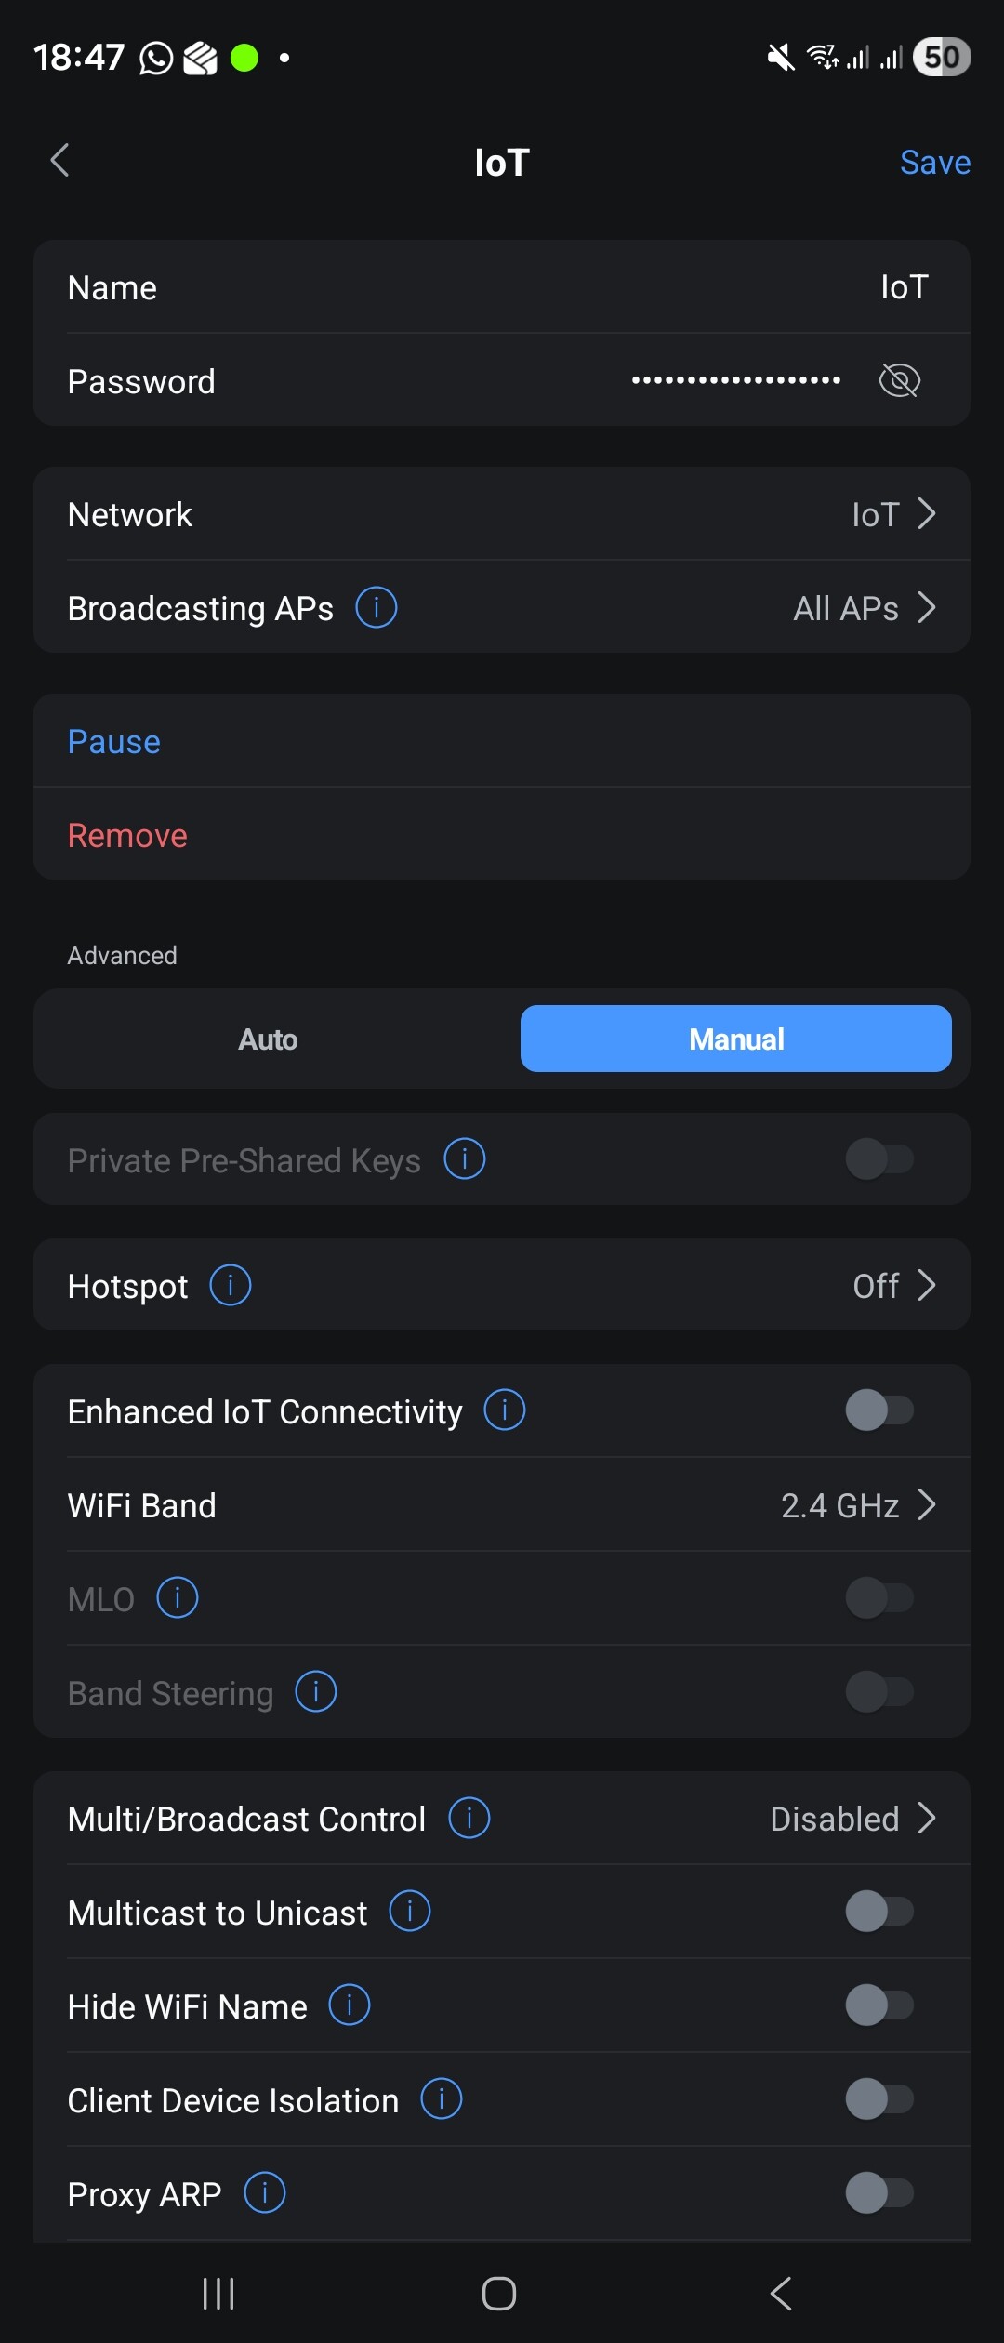This screenshot has height=2343, width=1004.
Task: Tap Remove to delete this WiFi
Action: click(128, 835)
